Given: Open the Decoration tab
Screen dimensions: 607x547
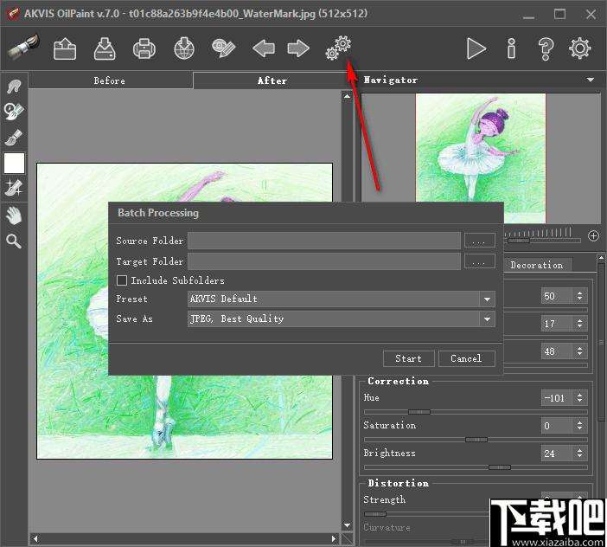Looking at the screenshot, I should pyautogui.click(x=537, y=265).
